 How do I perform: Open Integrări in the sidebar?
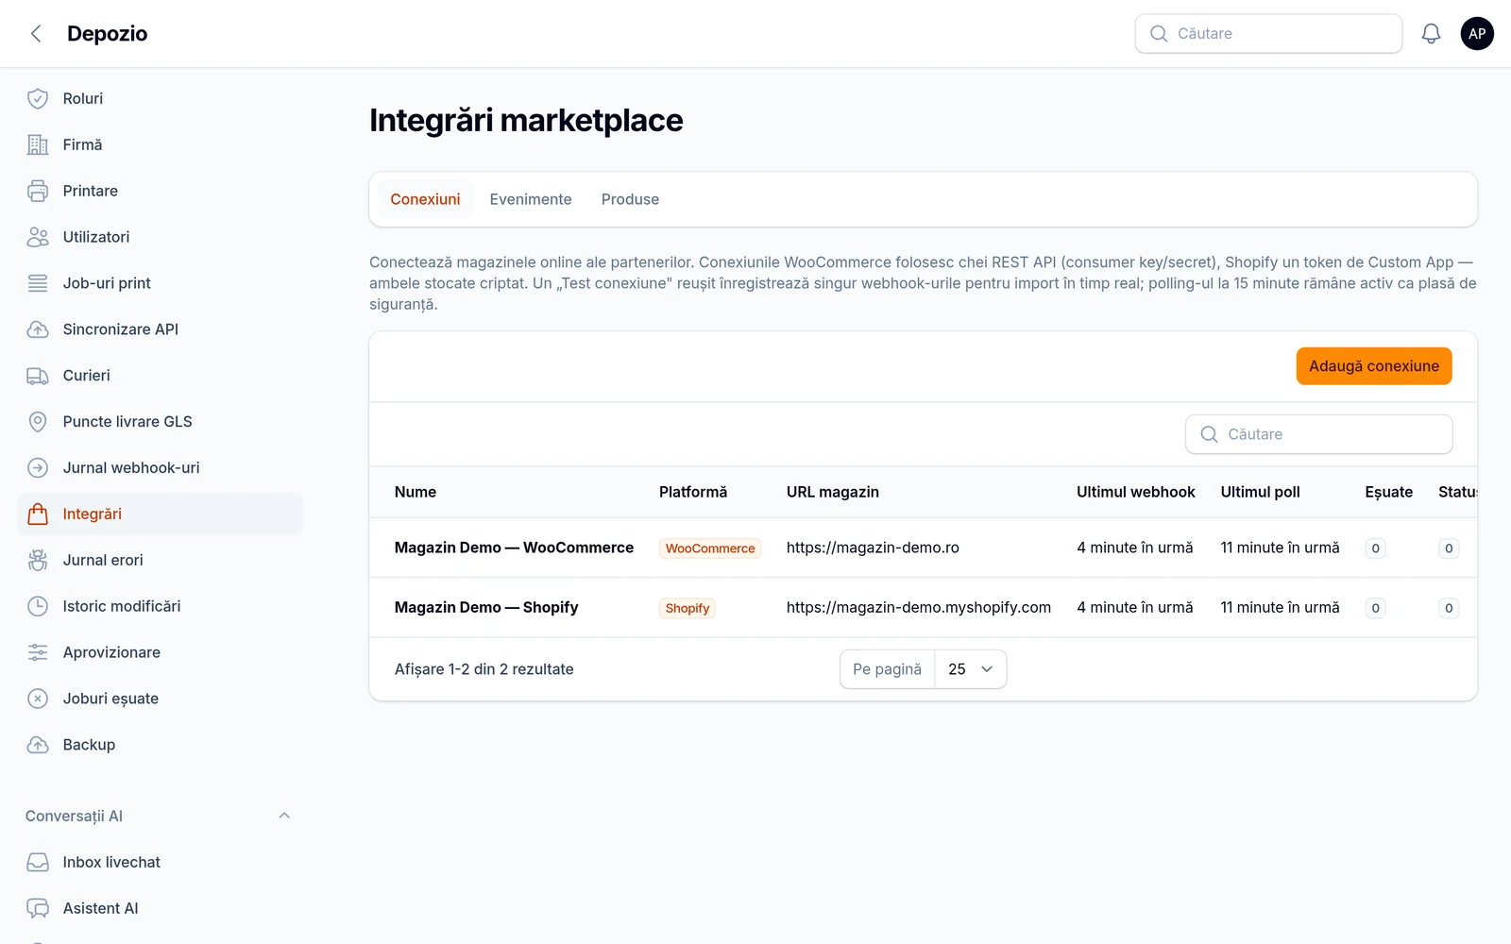coord(161,514)
